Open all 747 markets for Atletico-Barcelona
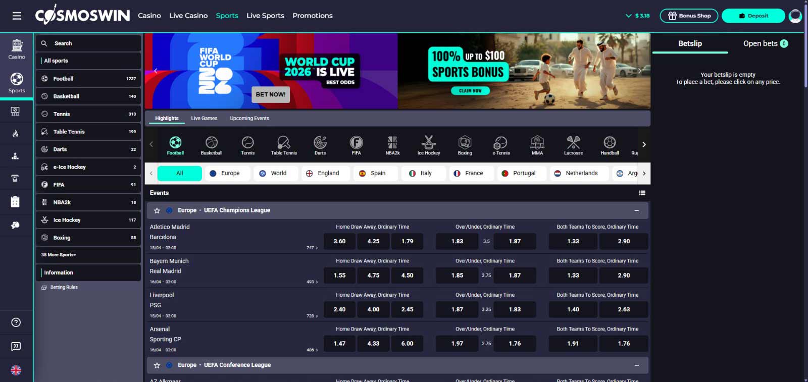The height and width of the screenshot is (382, 808). [x=312, y=248]
